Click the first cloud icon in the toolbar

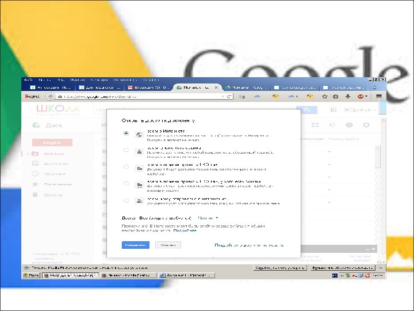[x=257, y=97]
